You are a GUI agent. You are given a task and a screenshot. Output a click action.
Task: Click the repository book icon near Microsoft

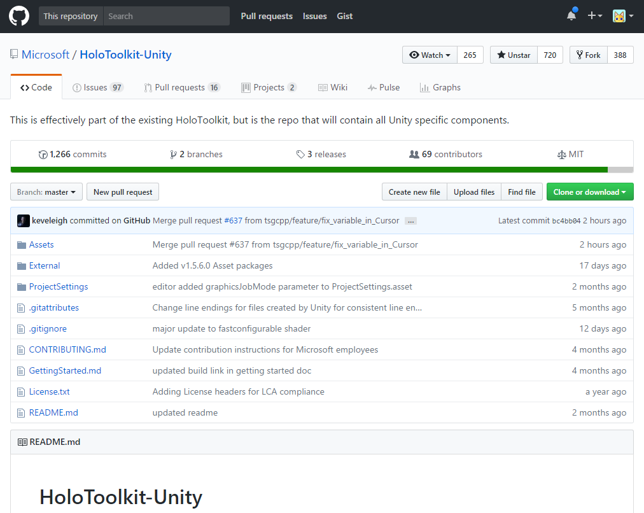(x=14, y=54)
